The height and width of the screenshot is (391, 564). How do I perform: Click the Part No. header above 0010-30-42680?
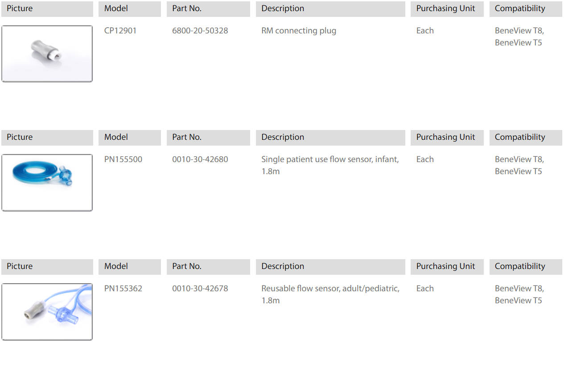[x=187, y=137]
